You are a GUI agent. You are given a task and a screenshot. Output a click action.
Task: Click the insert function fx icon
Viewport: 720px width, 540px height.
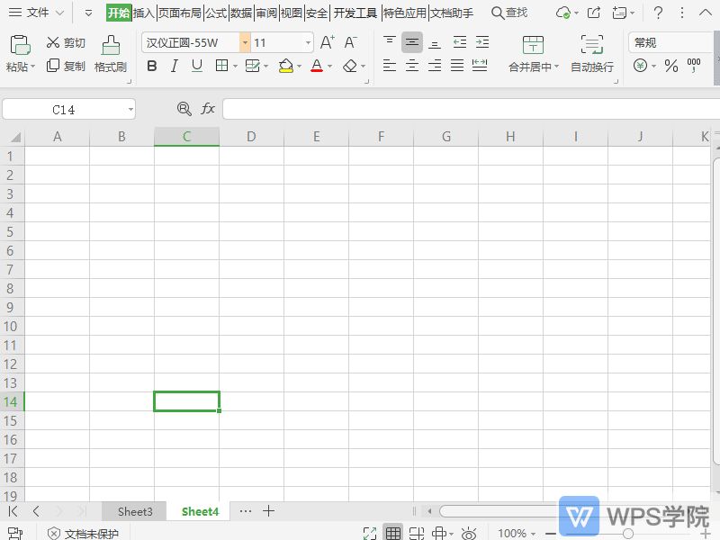pos(208,109)
